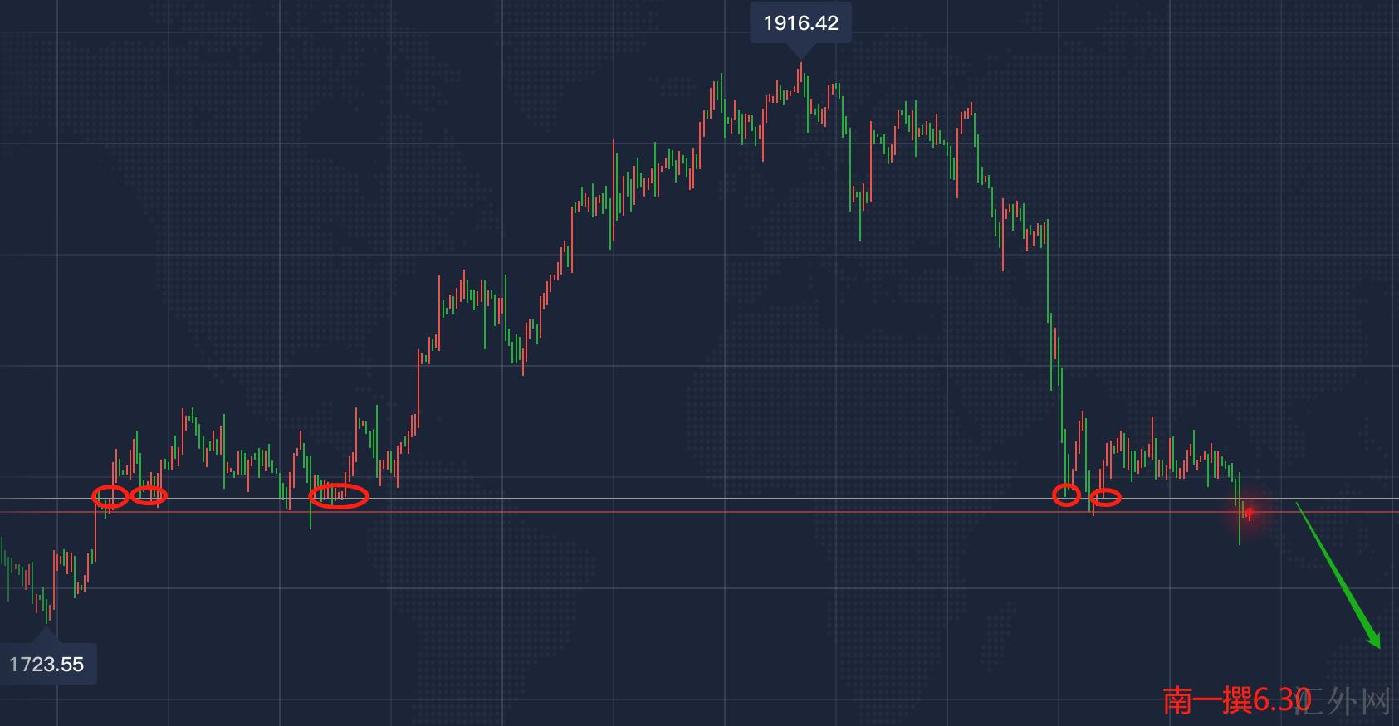The image size is (1399, 726).
Task: Click the 1723.55 low price label
Action: (x=46, y=664)
